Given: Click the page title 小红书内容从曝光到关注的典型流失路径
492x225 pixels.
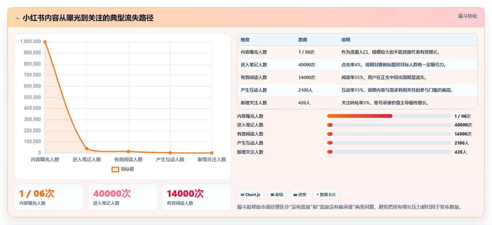Looking at the screenshot, I should [88, 18].
